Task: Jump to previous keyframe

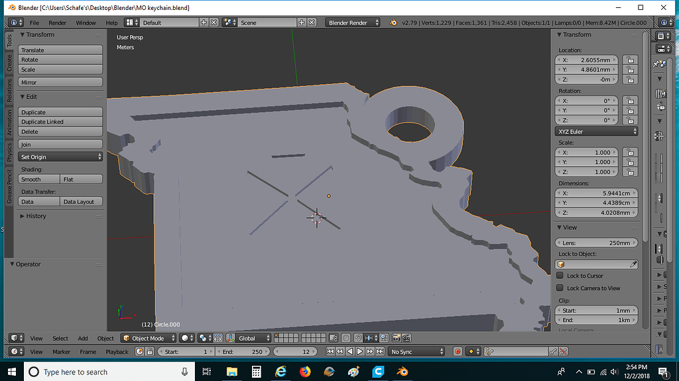Action: pos(340,352)
